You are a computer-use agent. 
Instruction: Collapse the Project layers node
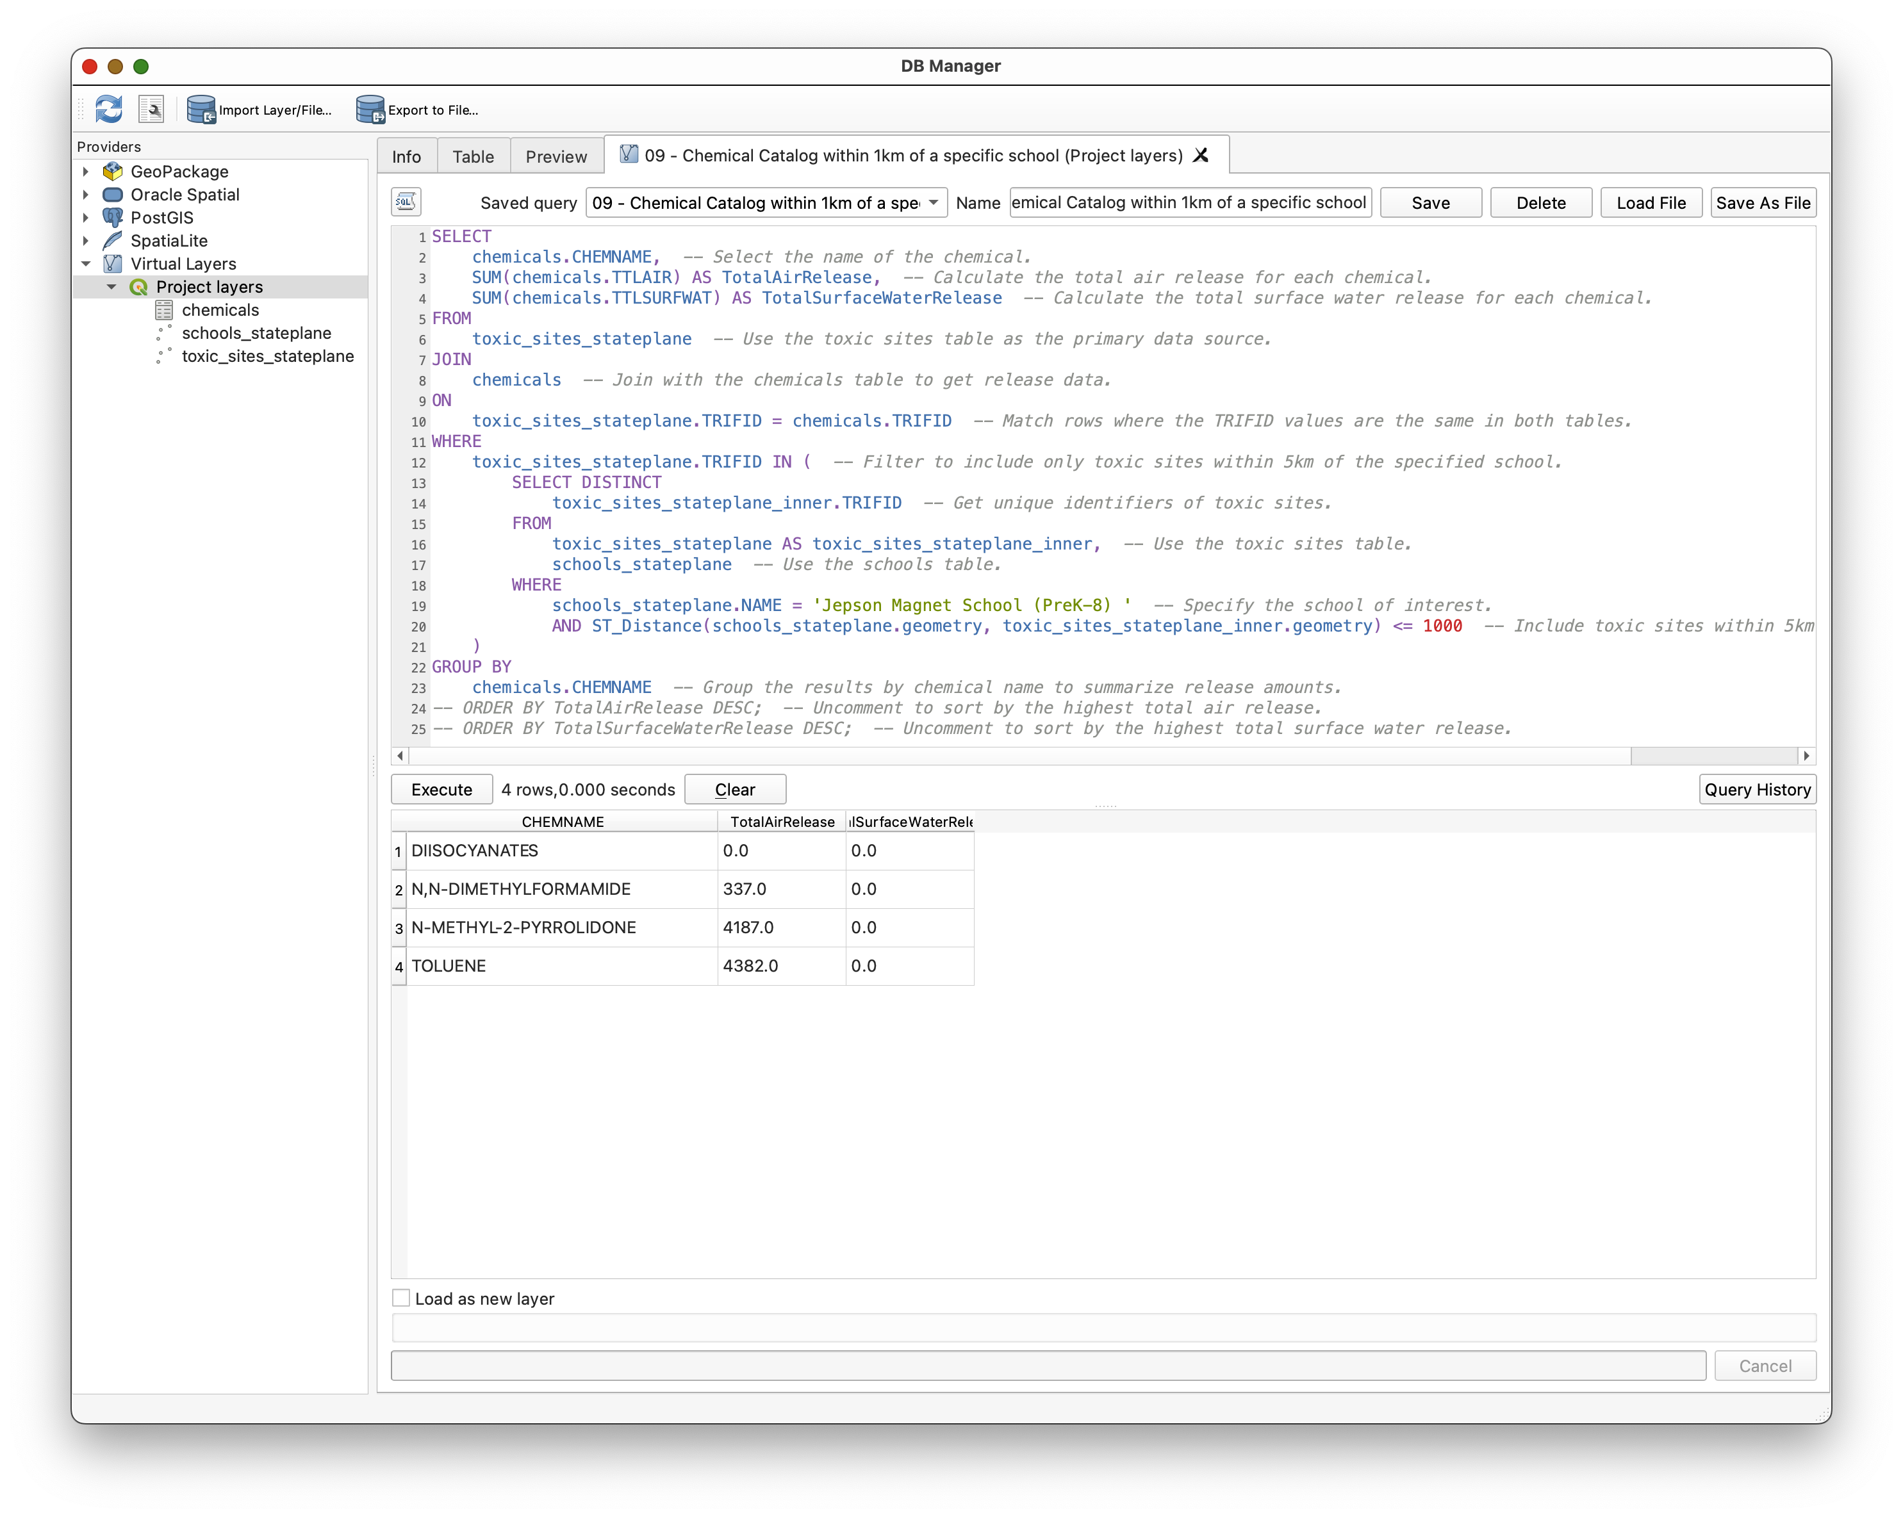tap(111, 287)
